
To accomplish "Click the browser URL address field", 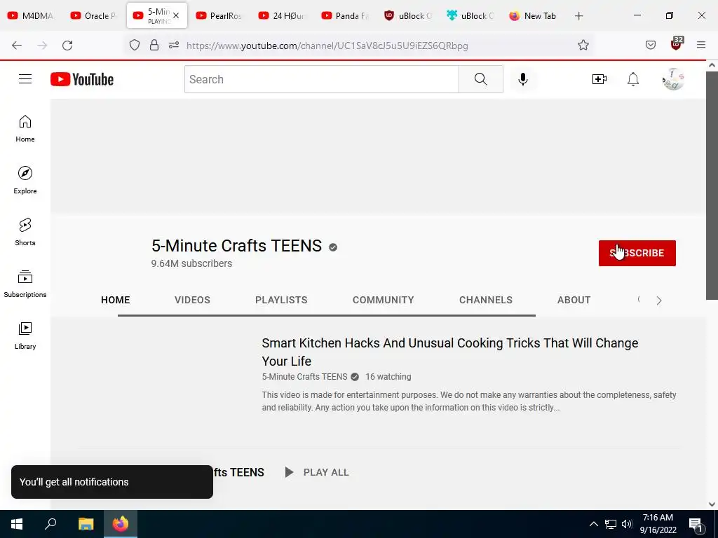I will click(327, 46).
